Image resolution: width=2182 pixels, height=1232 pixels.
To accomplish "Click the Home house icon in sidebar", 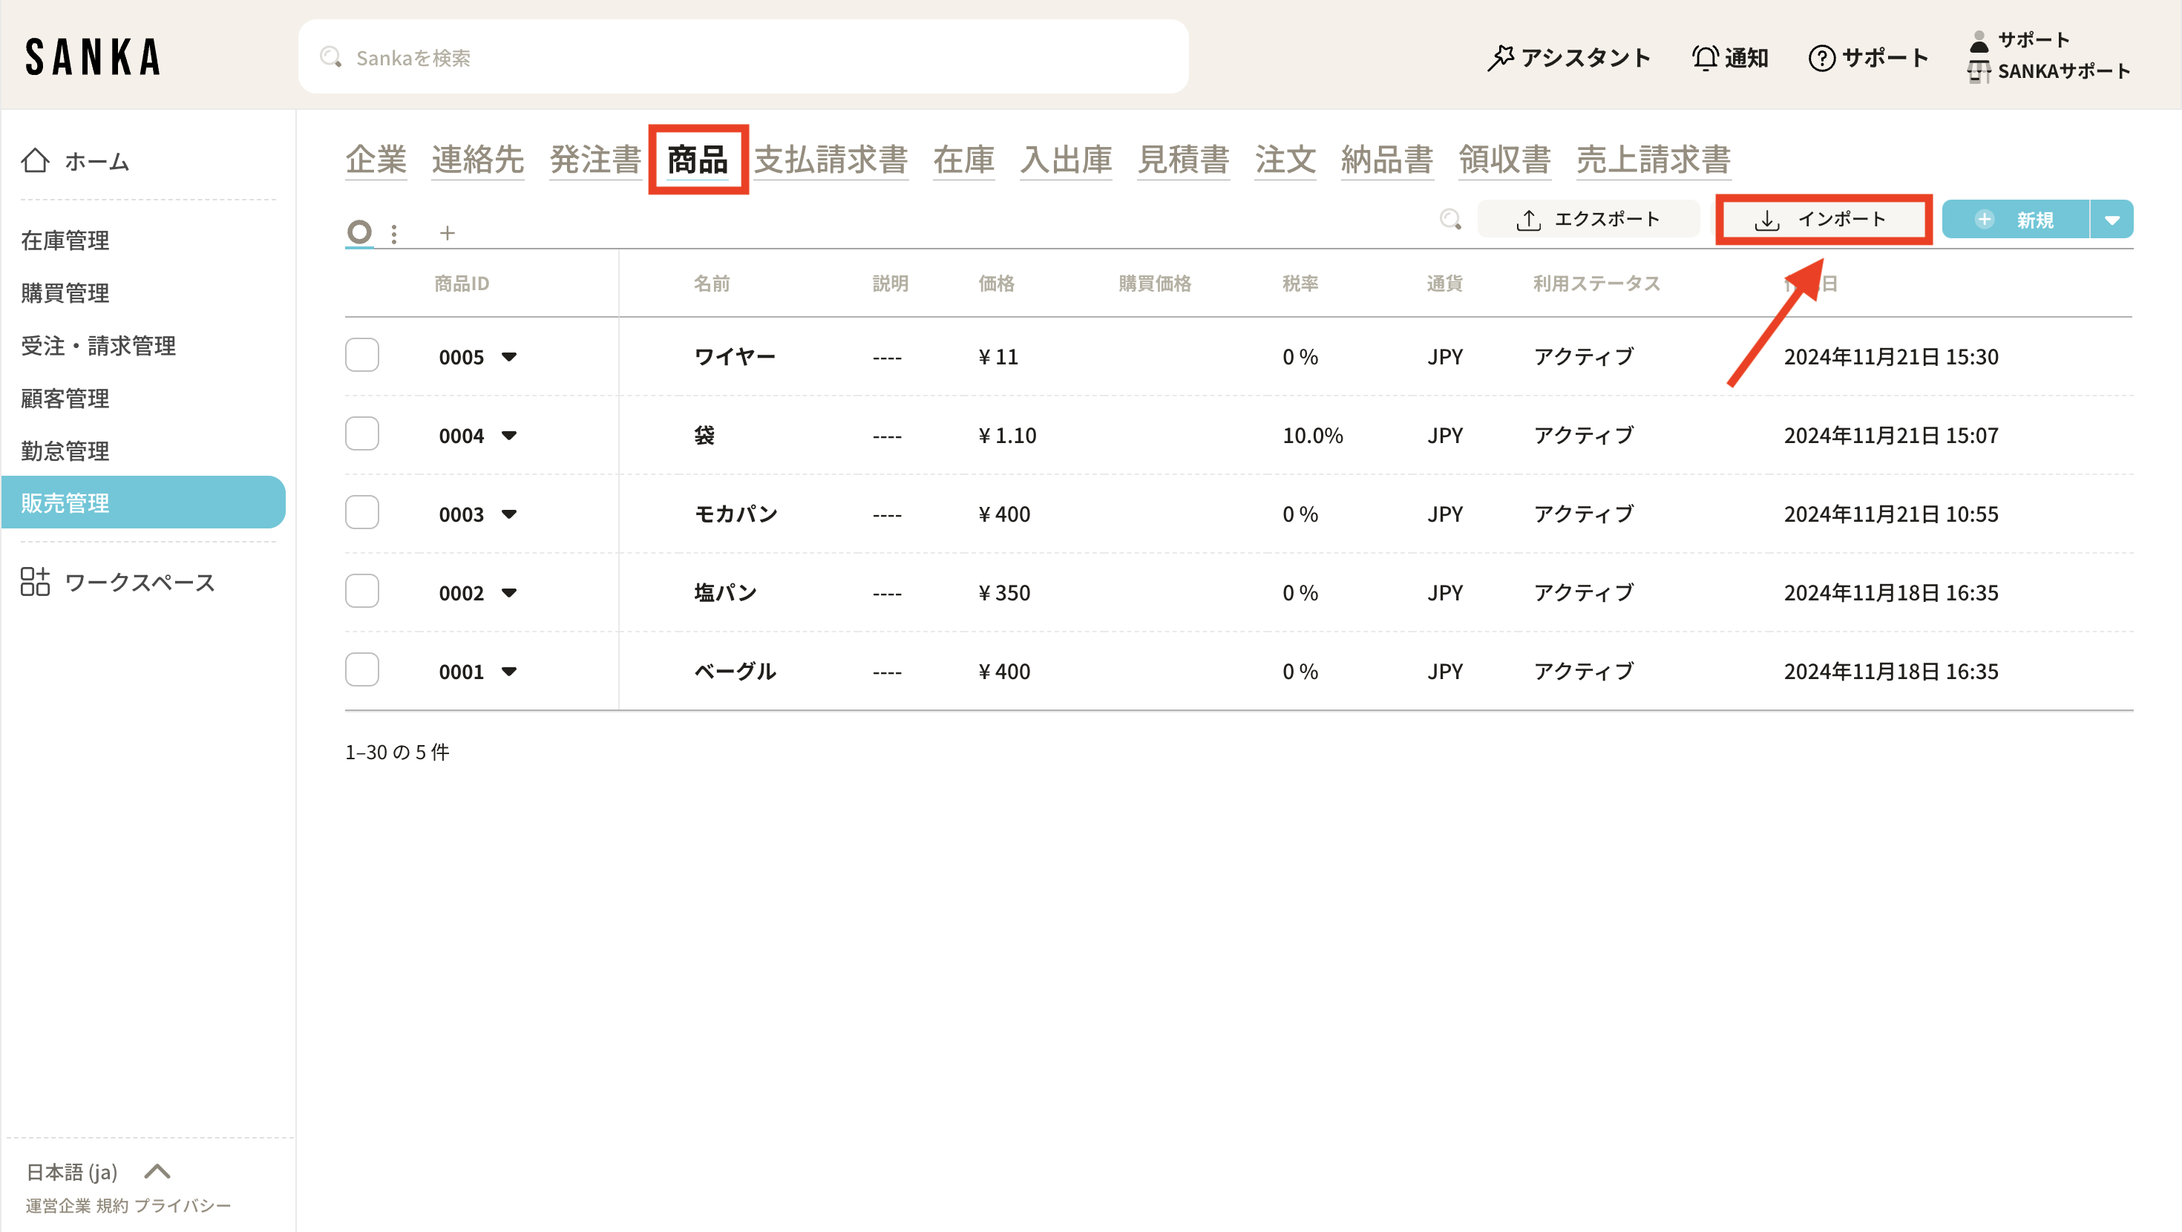I will 36,160.
